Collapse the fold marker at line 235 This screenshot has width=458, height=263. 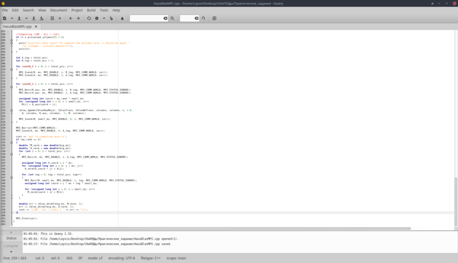tap(11, 142)
